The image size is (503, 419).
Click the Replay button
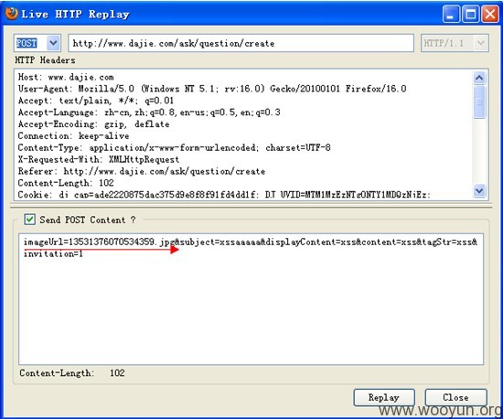point(384,398)
